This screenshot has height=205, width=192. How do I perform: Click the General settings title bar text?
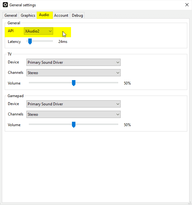(23, 5)
